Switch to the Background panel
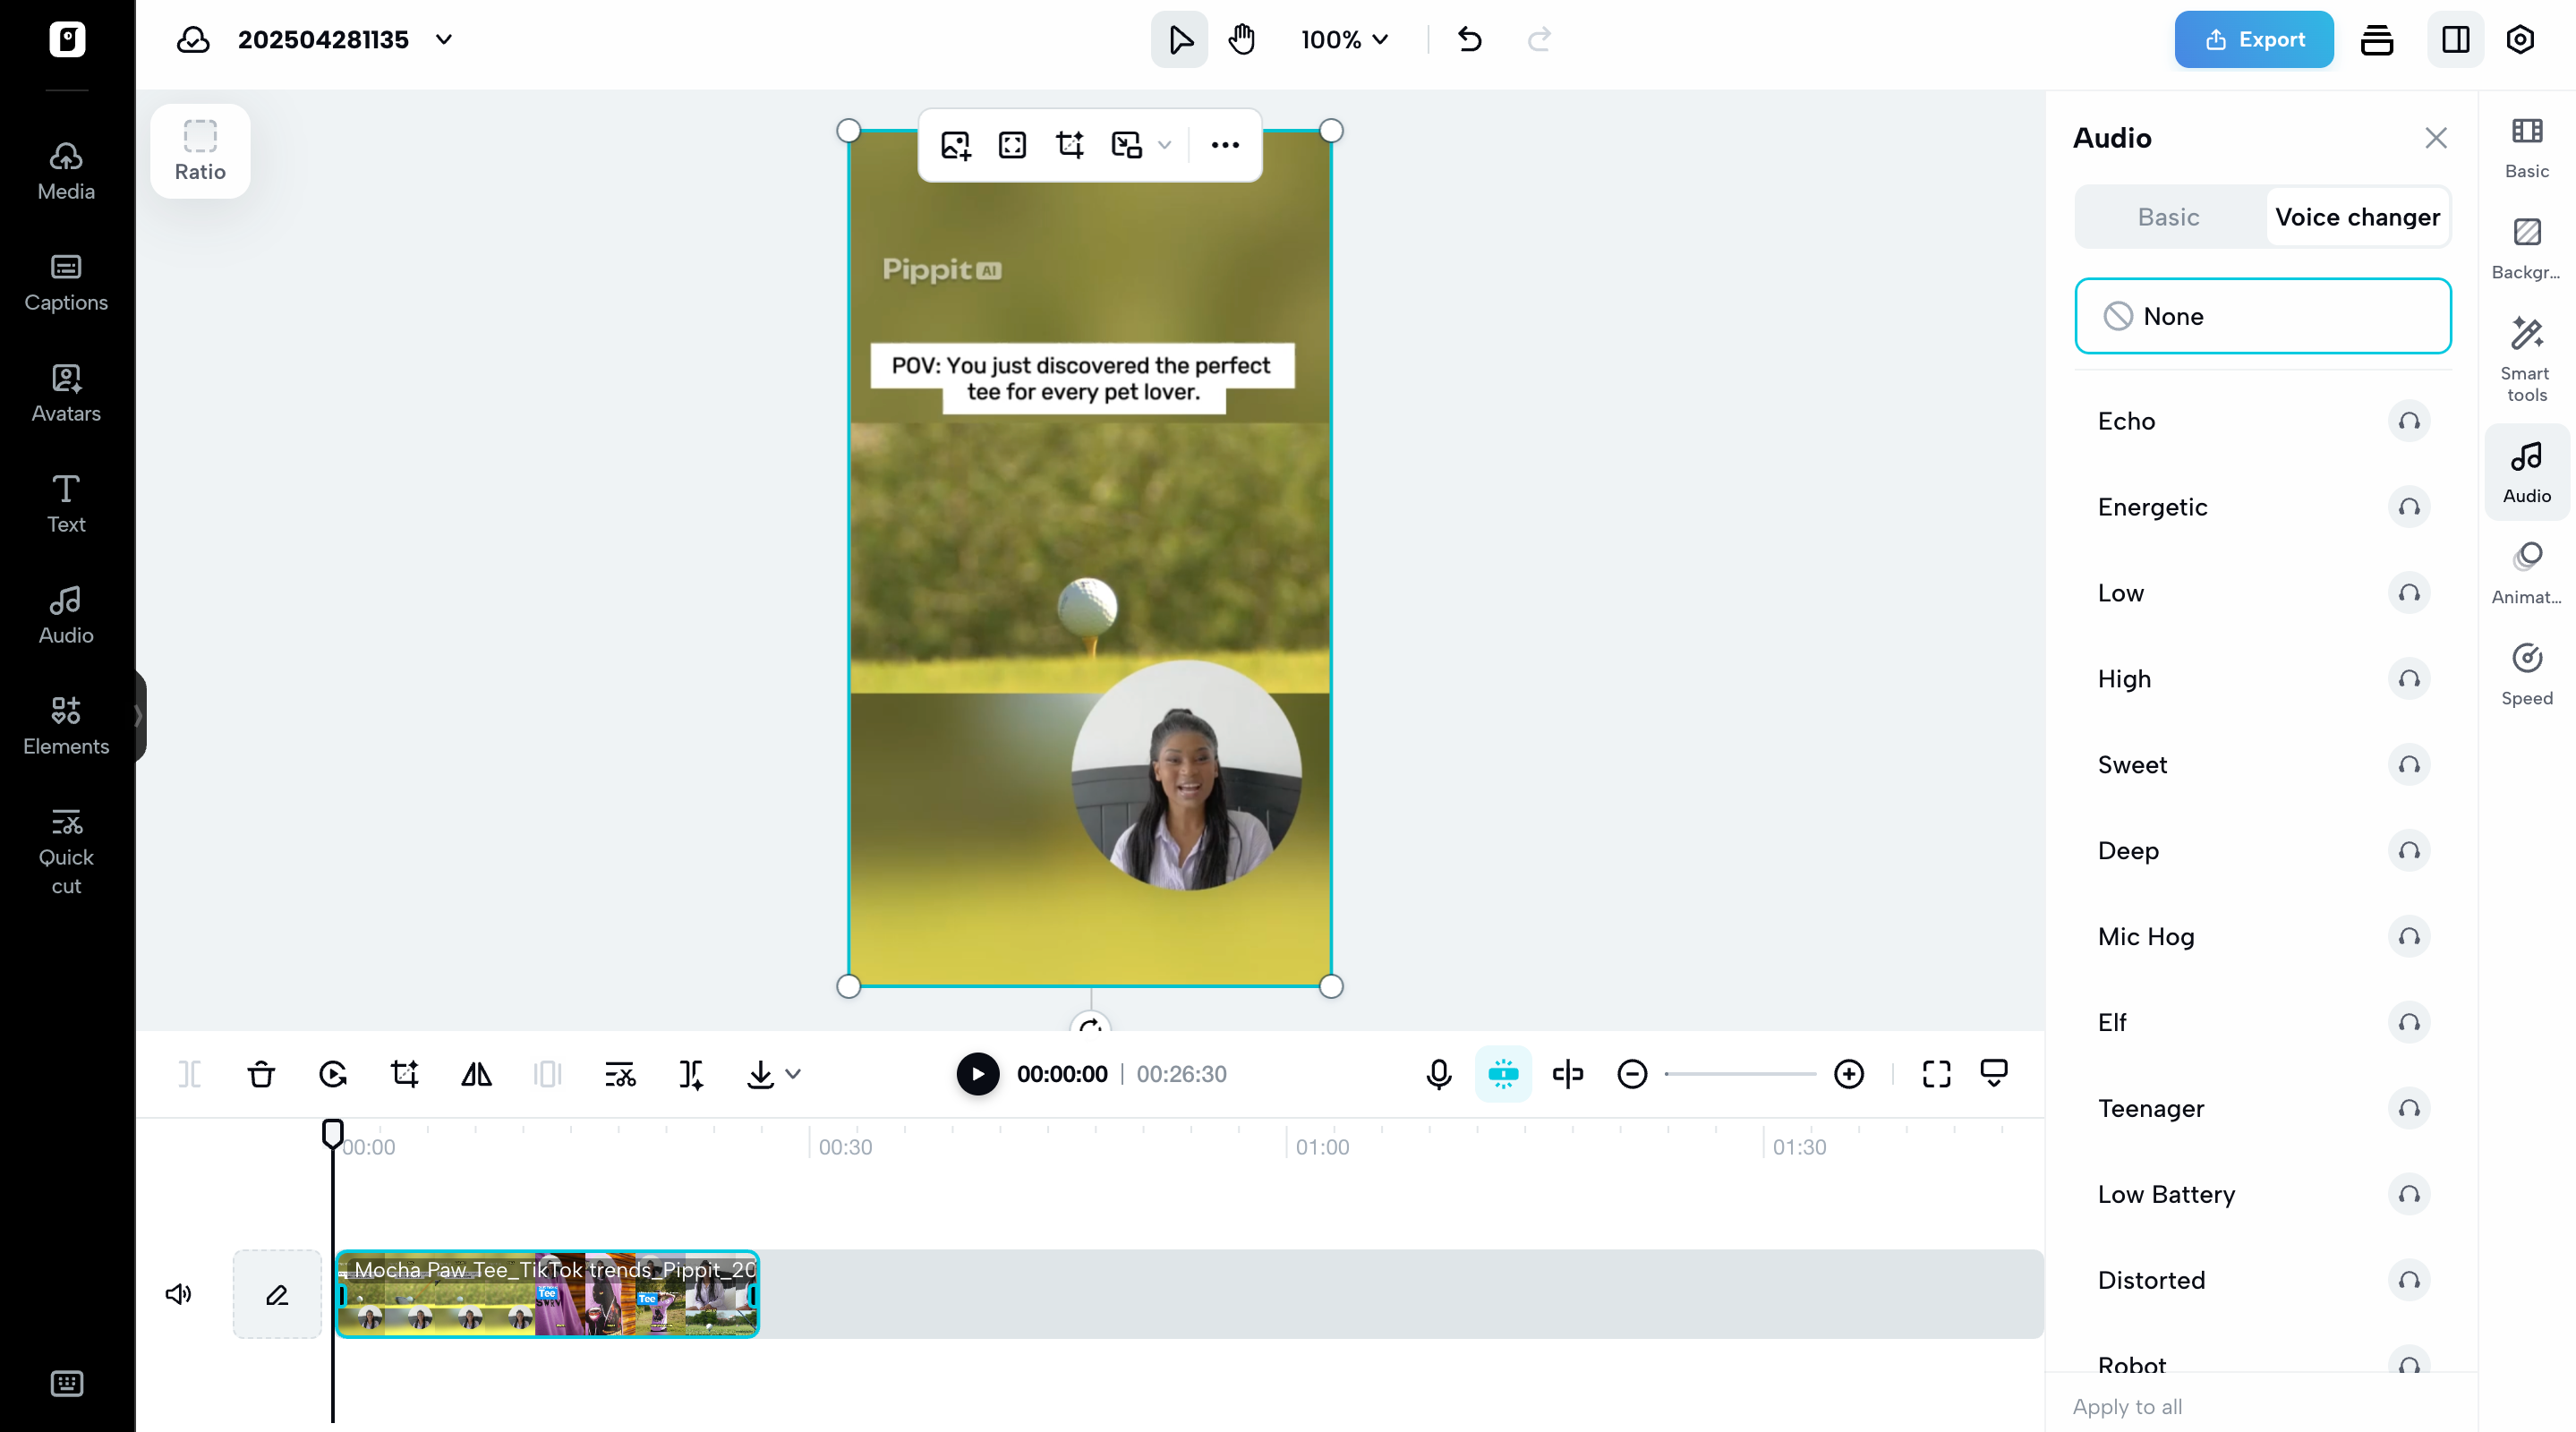The height and width of the screenshot is (1432, 2576). pos(2526,246)
